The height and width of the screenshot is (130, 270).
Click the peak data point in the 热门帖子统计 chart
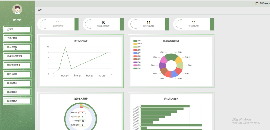[65, 47]
